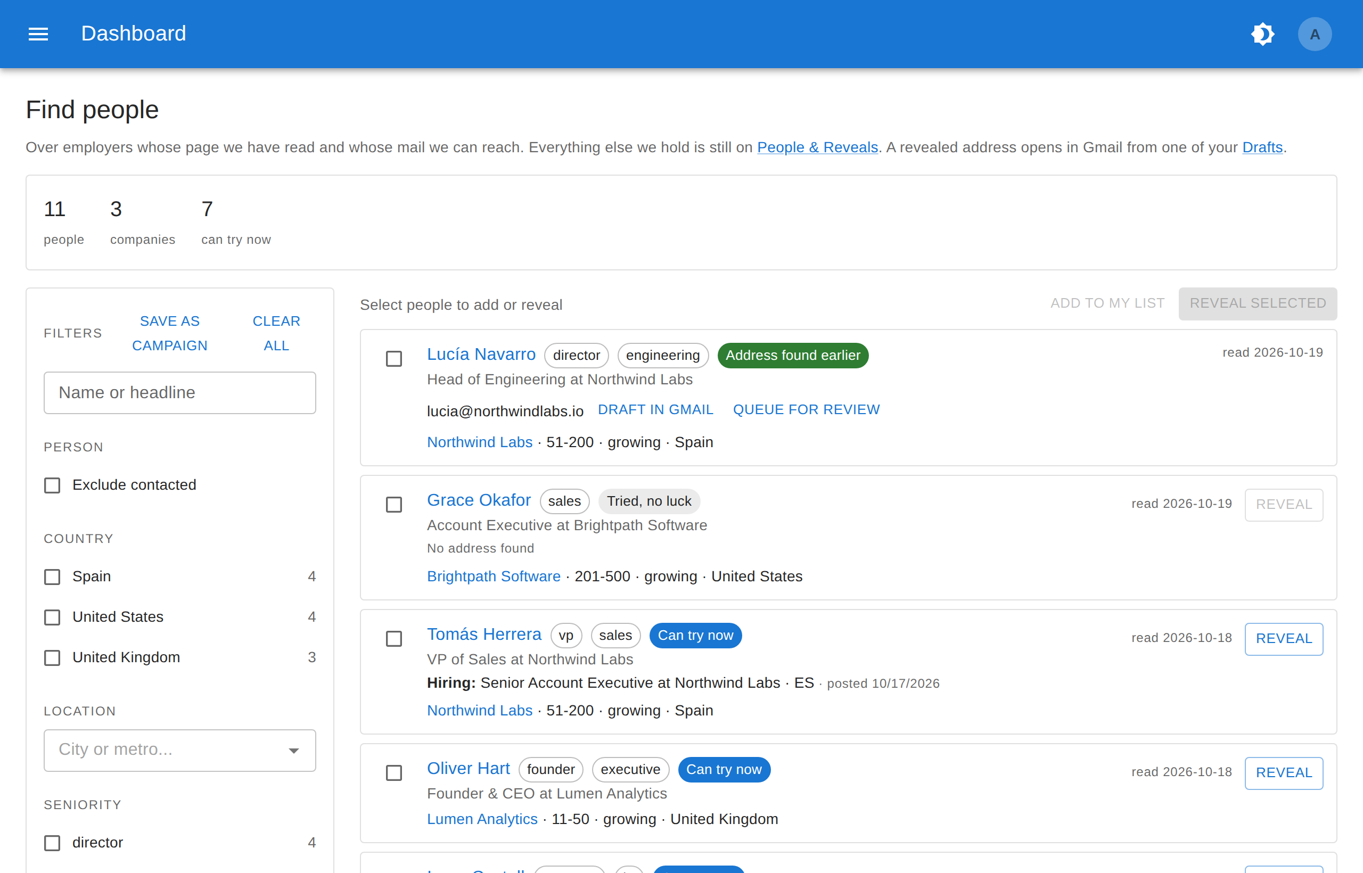This screenshot has width=1363, height=873.
Task: Check the Spain country filter
Action: [52, 576]
